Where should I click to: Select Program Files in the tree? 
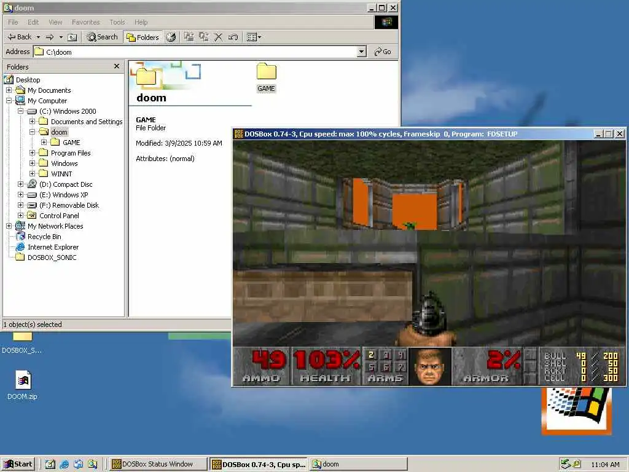coord(71,153)
